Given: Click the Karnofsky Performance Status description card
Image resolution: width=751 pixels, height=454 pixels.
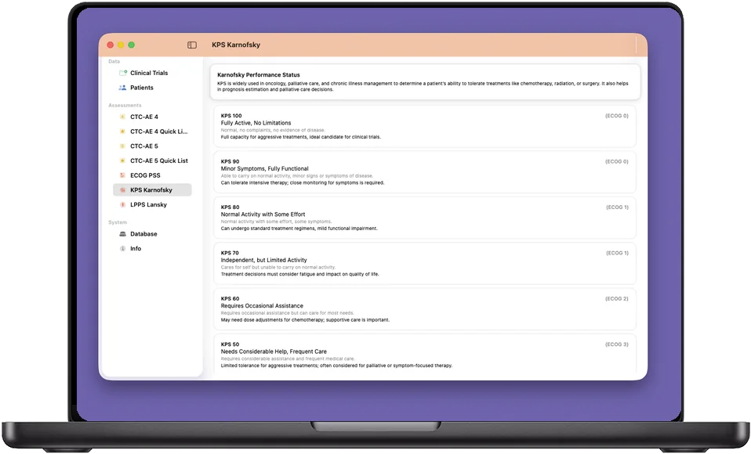Looking at the screenshot, I should tap(426, 82).
